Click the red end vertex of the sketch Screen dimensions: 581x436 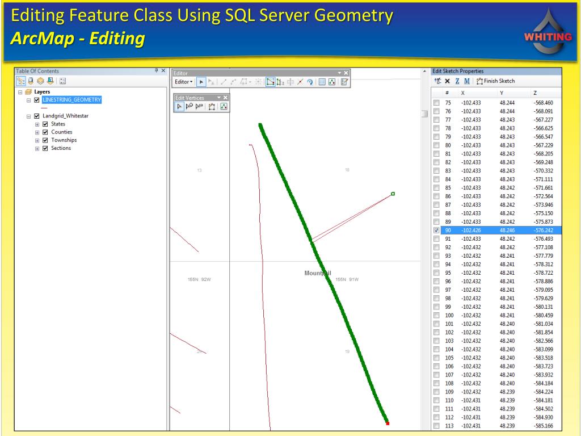(388, 424)
